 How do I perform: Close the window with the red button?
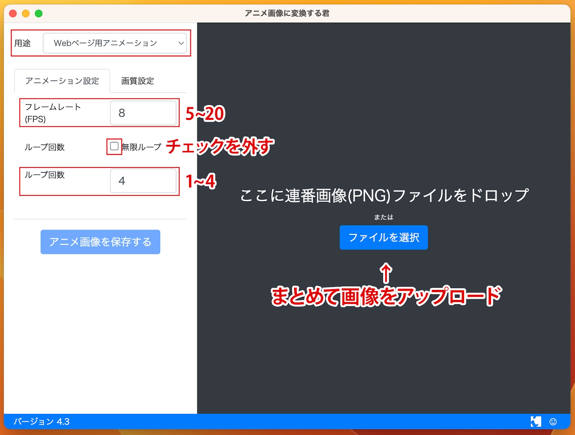[13, 14]
